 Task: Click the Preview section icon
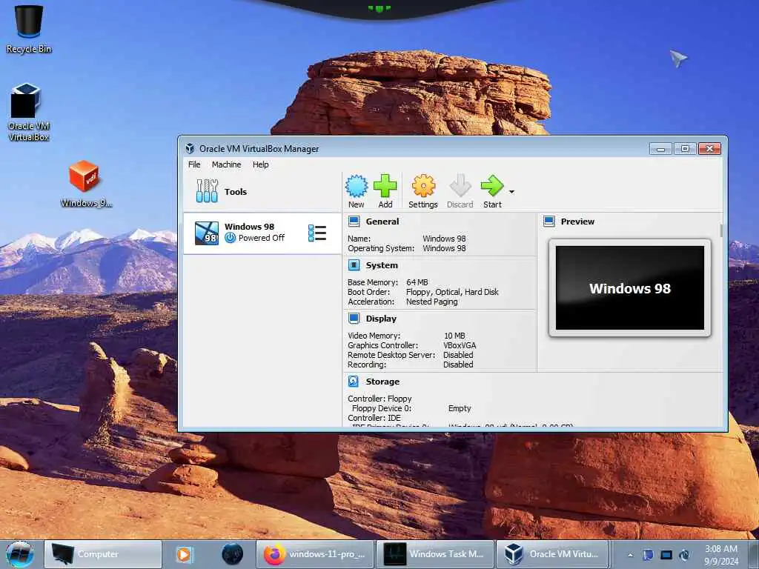click(x=549, y=222)
